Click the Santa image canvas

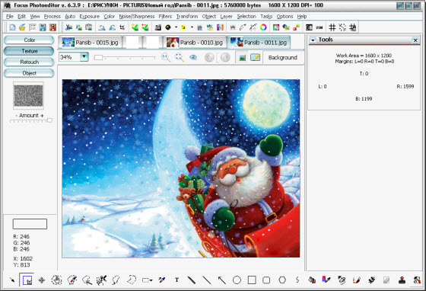pos(181,168)
